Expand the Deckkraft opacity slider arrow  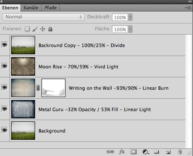pos(130,17)
